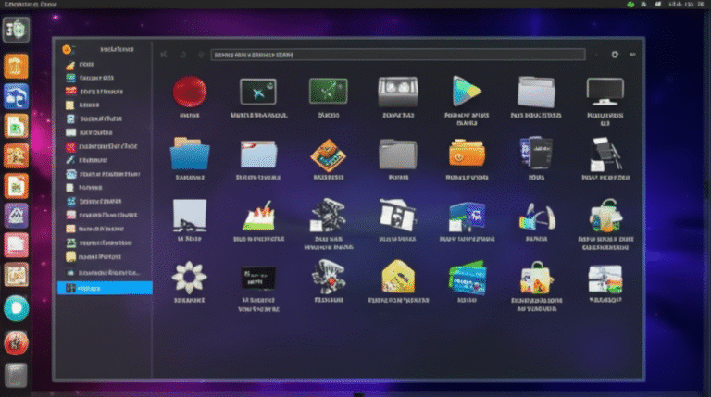The height and width of the screenshot is (397, 711).
Task: Open the pen and paper icon
Action: 605,155
